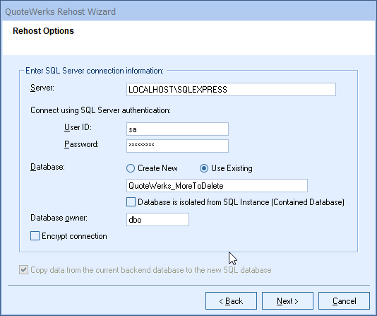Click the QuoteWerks_MoreToDelete database name field
Viewport: 377px width, 316px height.
(217, 185)
